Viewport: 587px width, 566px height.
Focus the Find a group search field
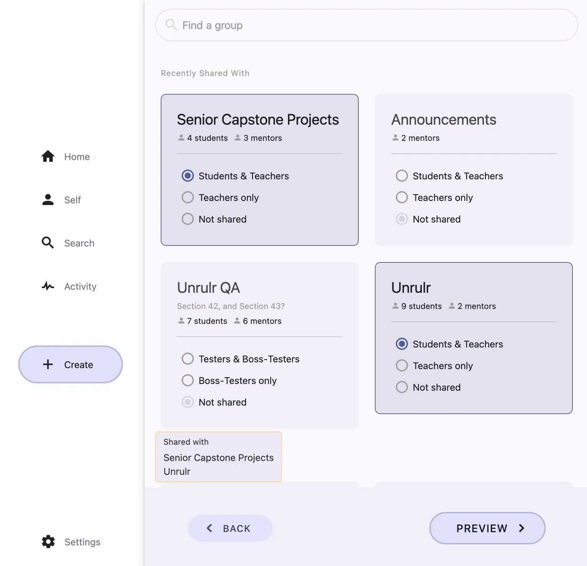[x=367, y=25]
